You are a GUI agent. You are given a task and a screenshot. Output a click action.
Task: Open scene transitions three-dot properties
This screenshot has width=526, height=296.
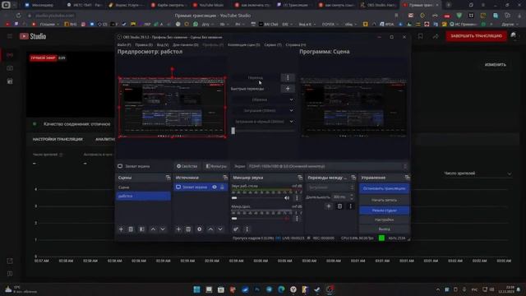point(351,206)
